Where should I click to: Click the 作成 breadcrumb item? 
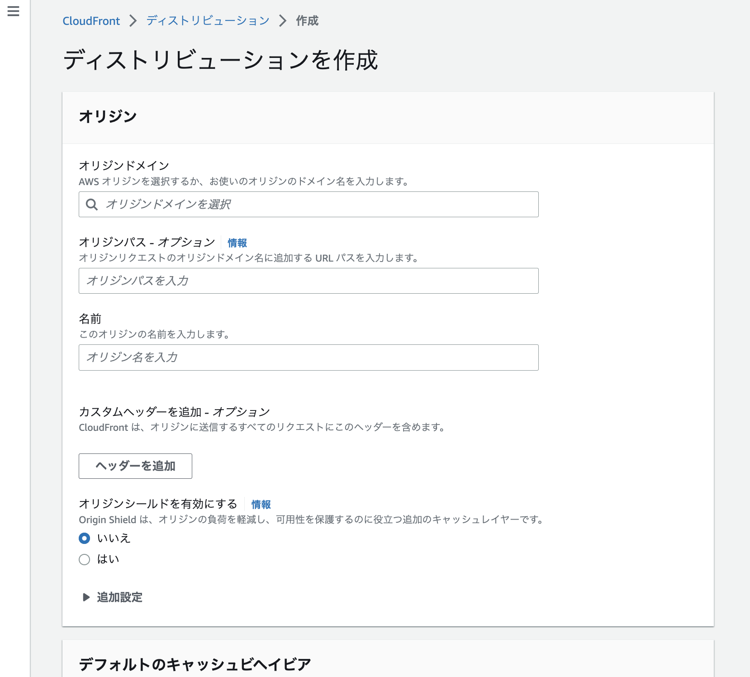pyautogui.click(x=307, y=21)
